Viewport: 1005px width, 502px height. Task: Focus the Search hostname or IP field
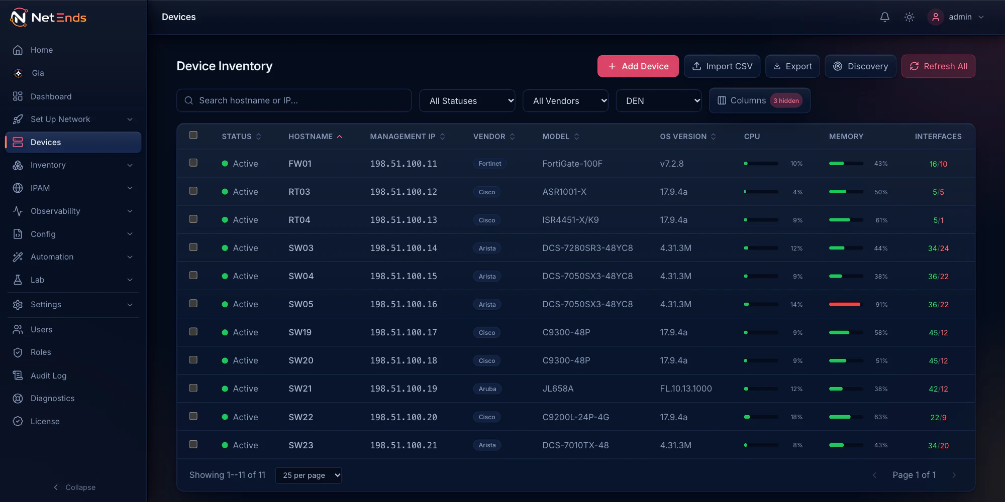[294, 100]
